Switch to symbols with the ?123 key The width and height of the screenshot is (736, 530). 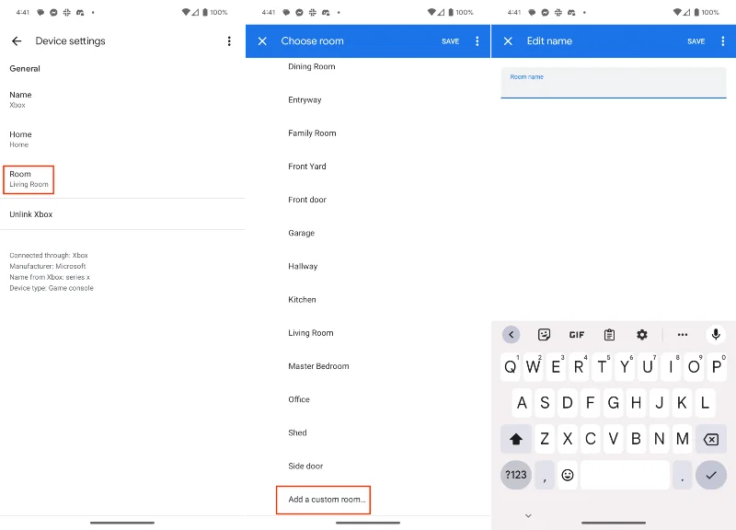pyautogui.click(x=516, y=475)
